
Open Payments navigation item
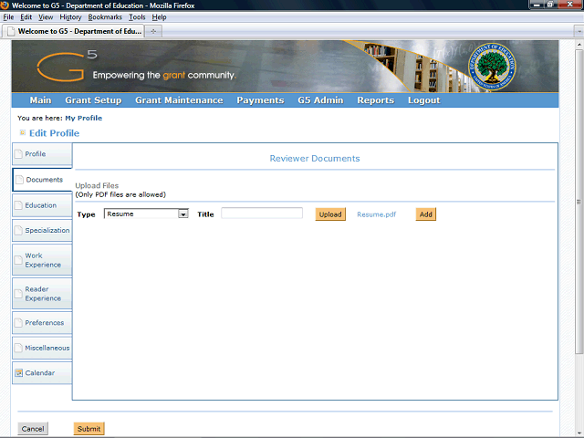point(260,100)
